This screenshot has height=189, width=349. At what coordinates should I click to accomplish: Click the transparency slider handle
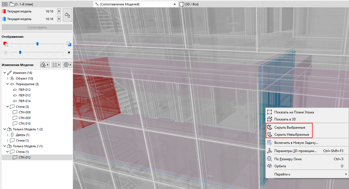click(x=20, y=52)
